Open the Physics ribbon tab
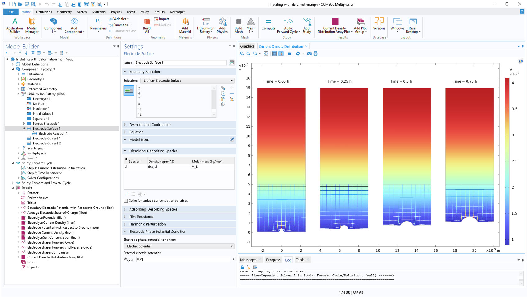This screenshot has height=297, width=528. pos(116,12)
